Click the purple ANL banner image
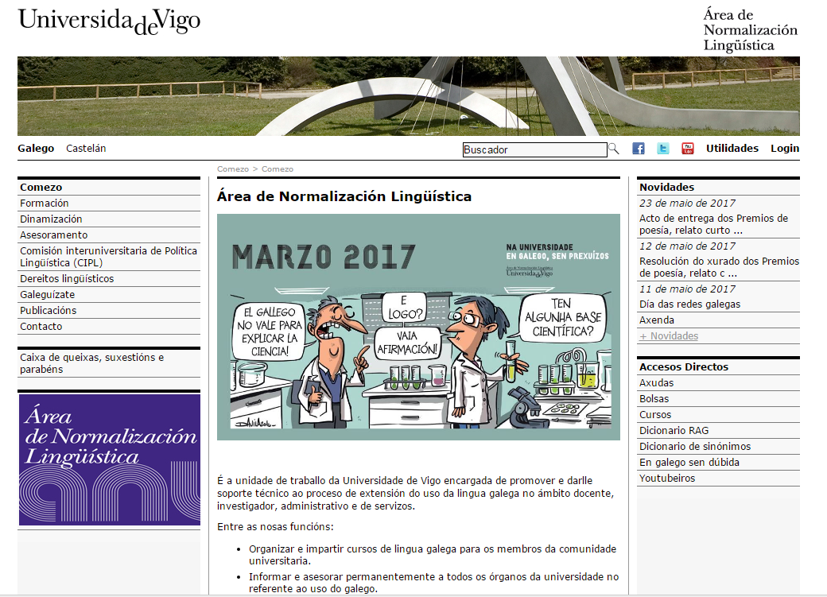The height and width of the screenshot is (597, 827). point(109,459)
